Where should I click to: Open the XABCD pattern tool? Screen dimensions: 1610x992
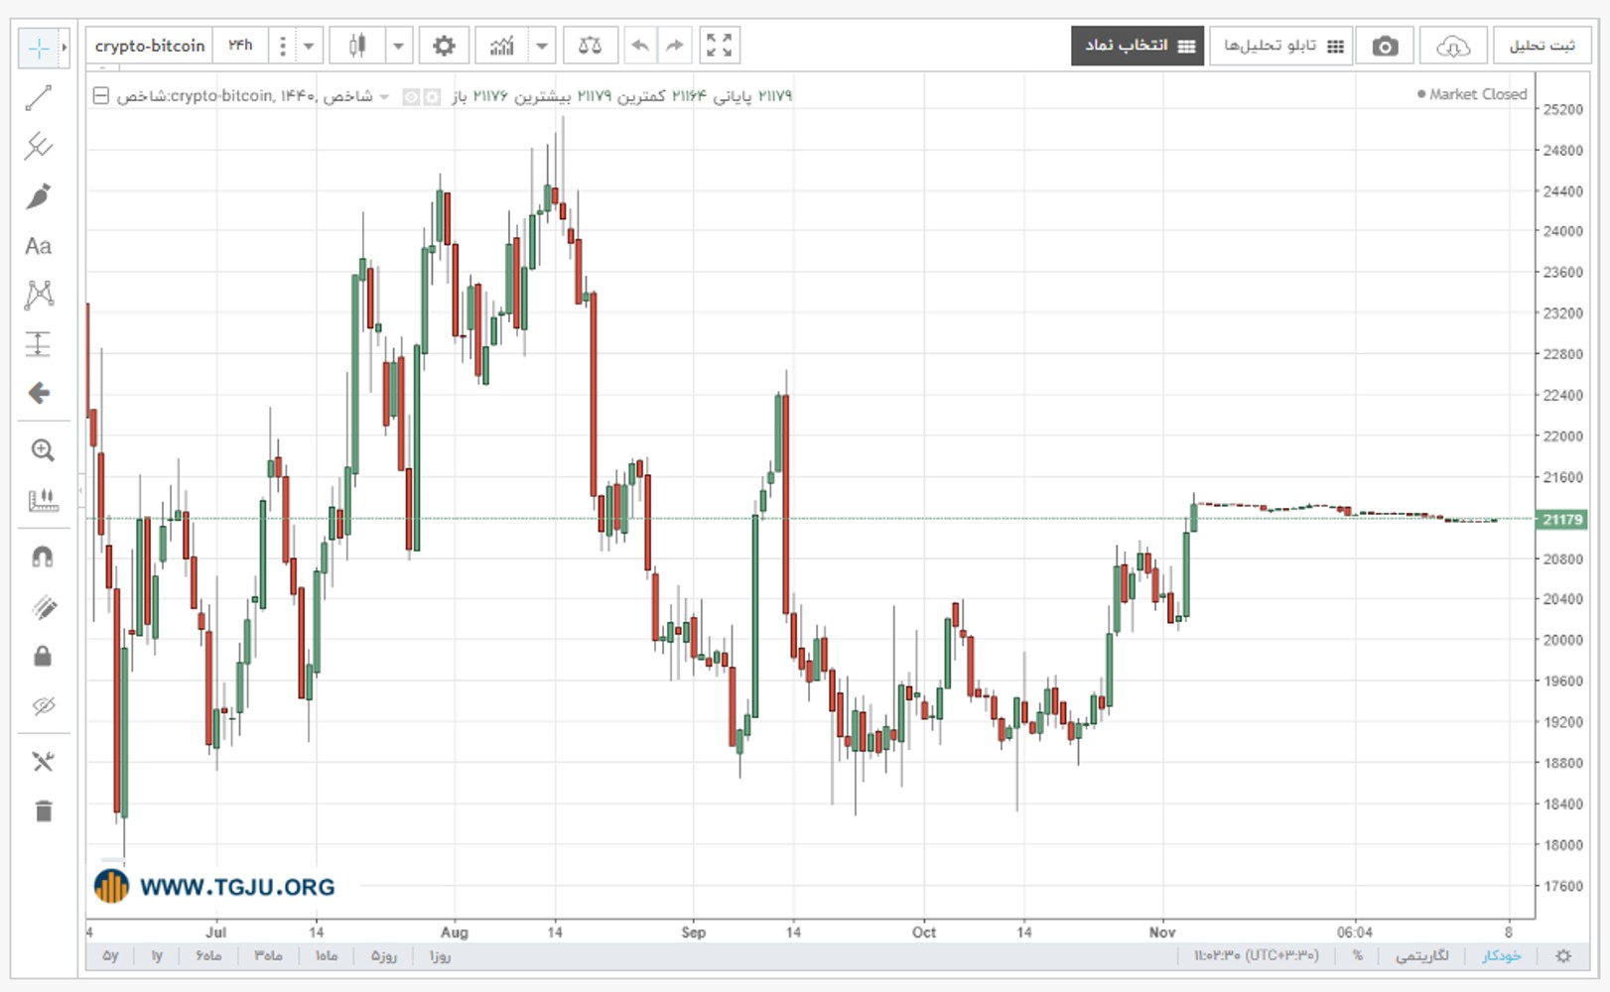point(39,295)
